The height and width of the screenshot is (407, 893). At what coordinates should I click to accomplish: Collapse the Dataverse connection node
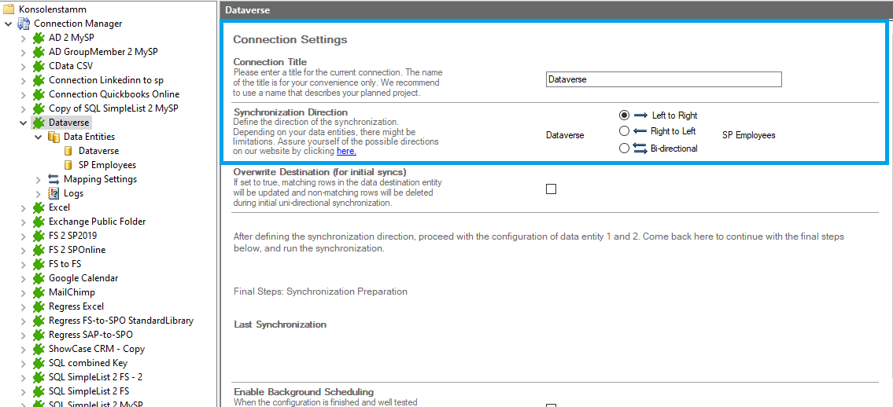(x=24, y=123)
